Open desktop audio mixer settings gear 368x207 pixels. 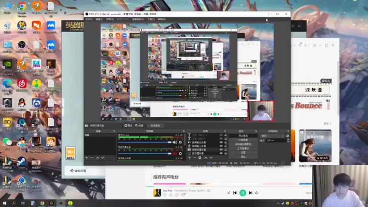[x=180, y=142]
